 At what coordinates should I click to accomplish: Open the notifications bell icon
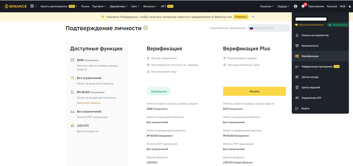(303, 6)
